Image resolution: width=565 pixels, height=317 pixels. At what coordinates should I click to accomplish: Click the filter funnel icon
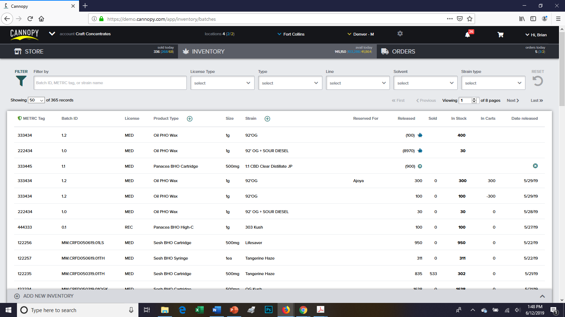point(21,81)
